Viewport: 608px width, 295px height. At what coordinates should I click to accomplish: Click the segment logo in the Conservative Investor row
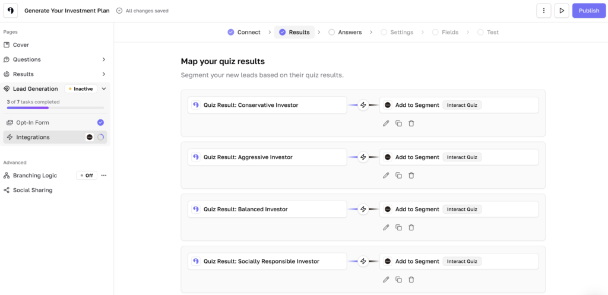pos(387,105)
